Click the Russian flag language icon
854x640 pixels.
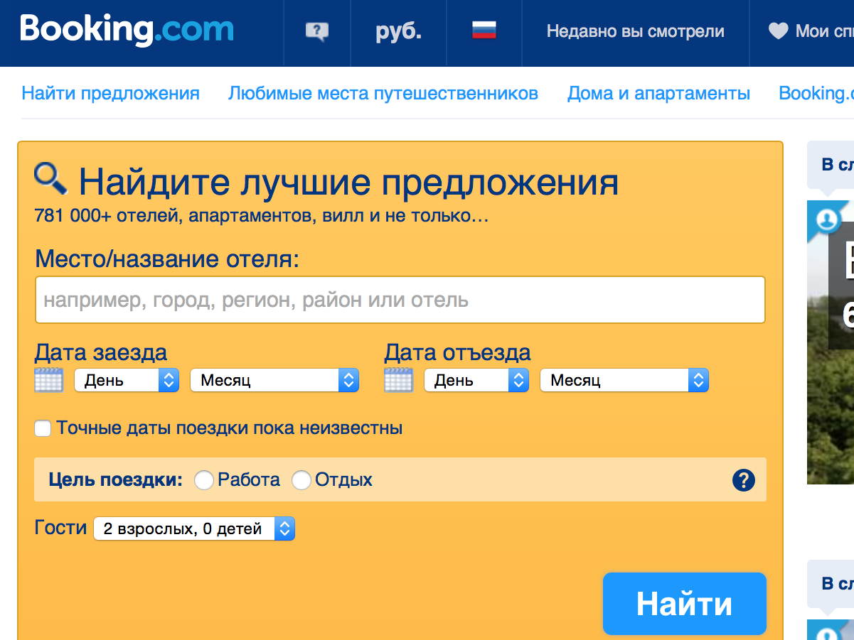click(484, 31)
